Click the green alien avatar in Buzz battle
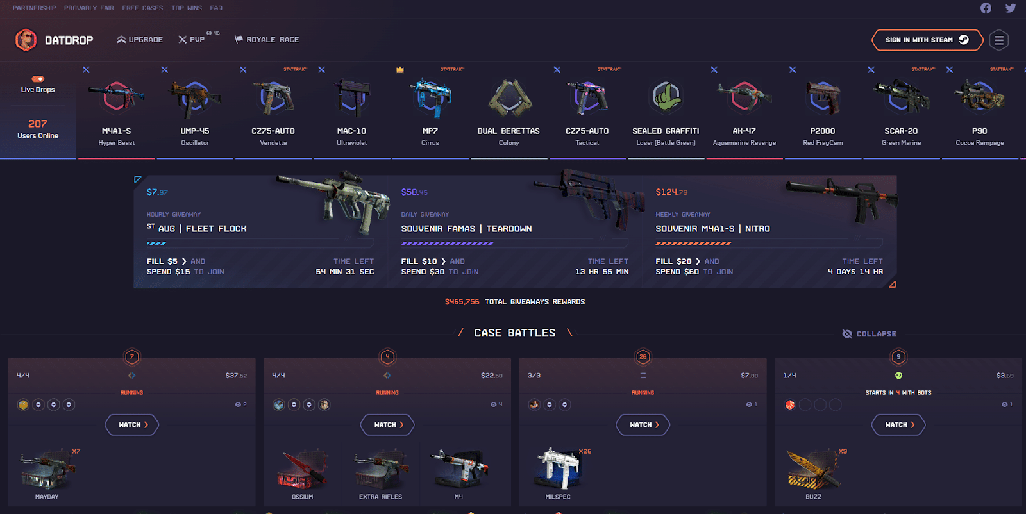Viewport: 1026px width, 514px height. pos(898,376)
